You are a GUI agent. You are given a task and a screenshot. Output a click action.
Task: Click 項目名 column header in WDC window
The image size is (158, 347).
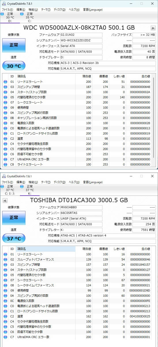21,76
